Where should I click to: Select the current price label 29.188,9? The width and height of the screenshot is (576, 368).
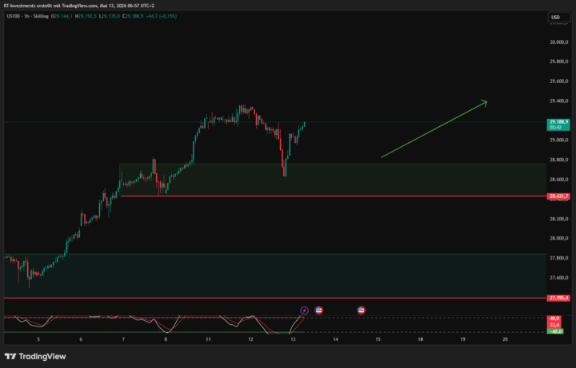pyautogui.click(x=558, y=121)
